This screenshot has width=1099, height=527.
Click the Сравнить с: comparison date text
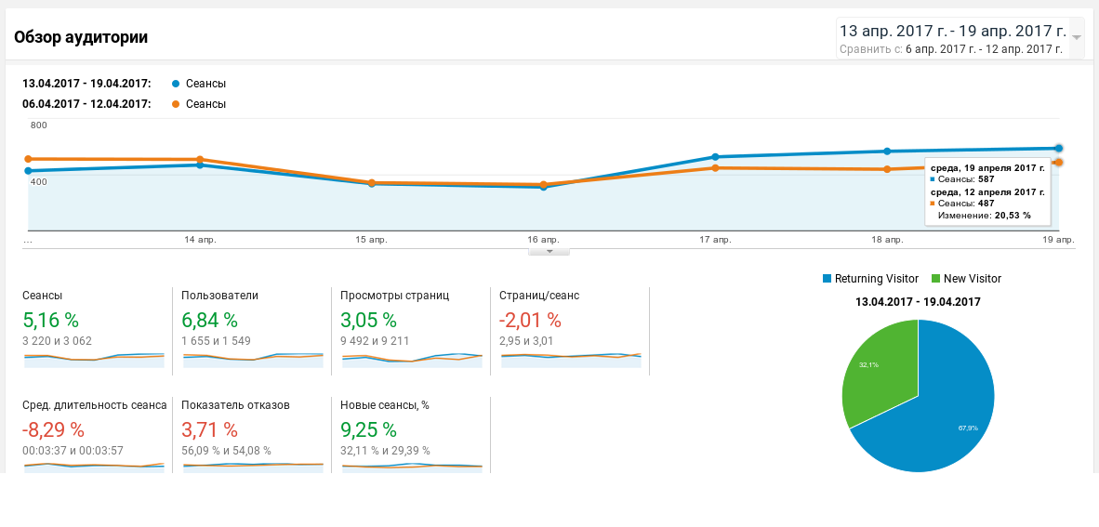point(950,50)
